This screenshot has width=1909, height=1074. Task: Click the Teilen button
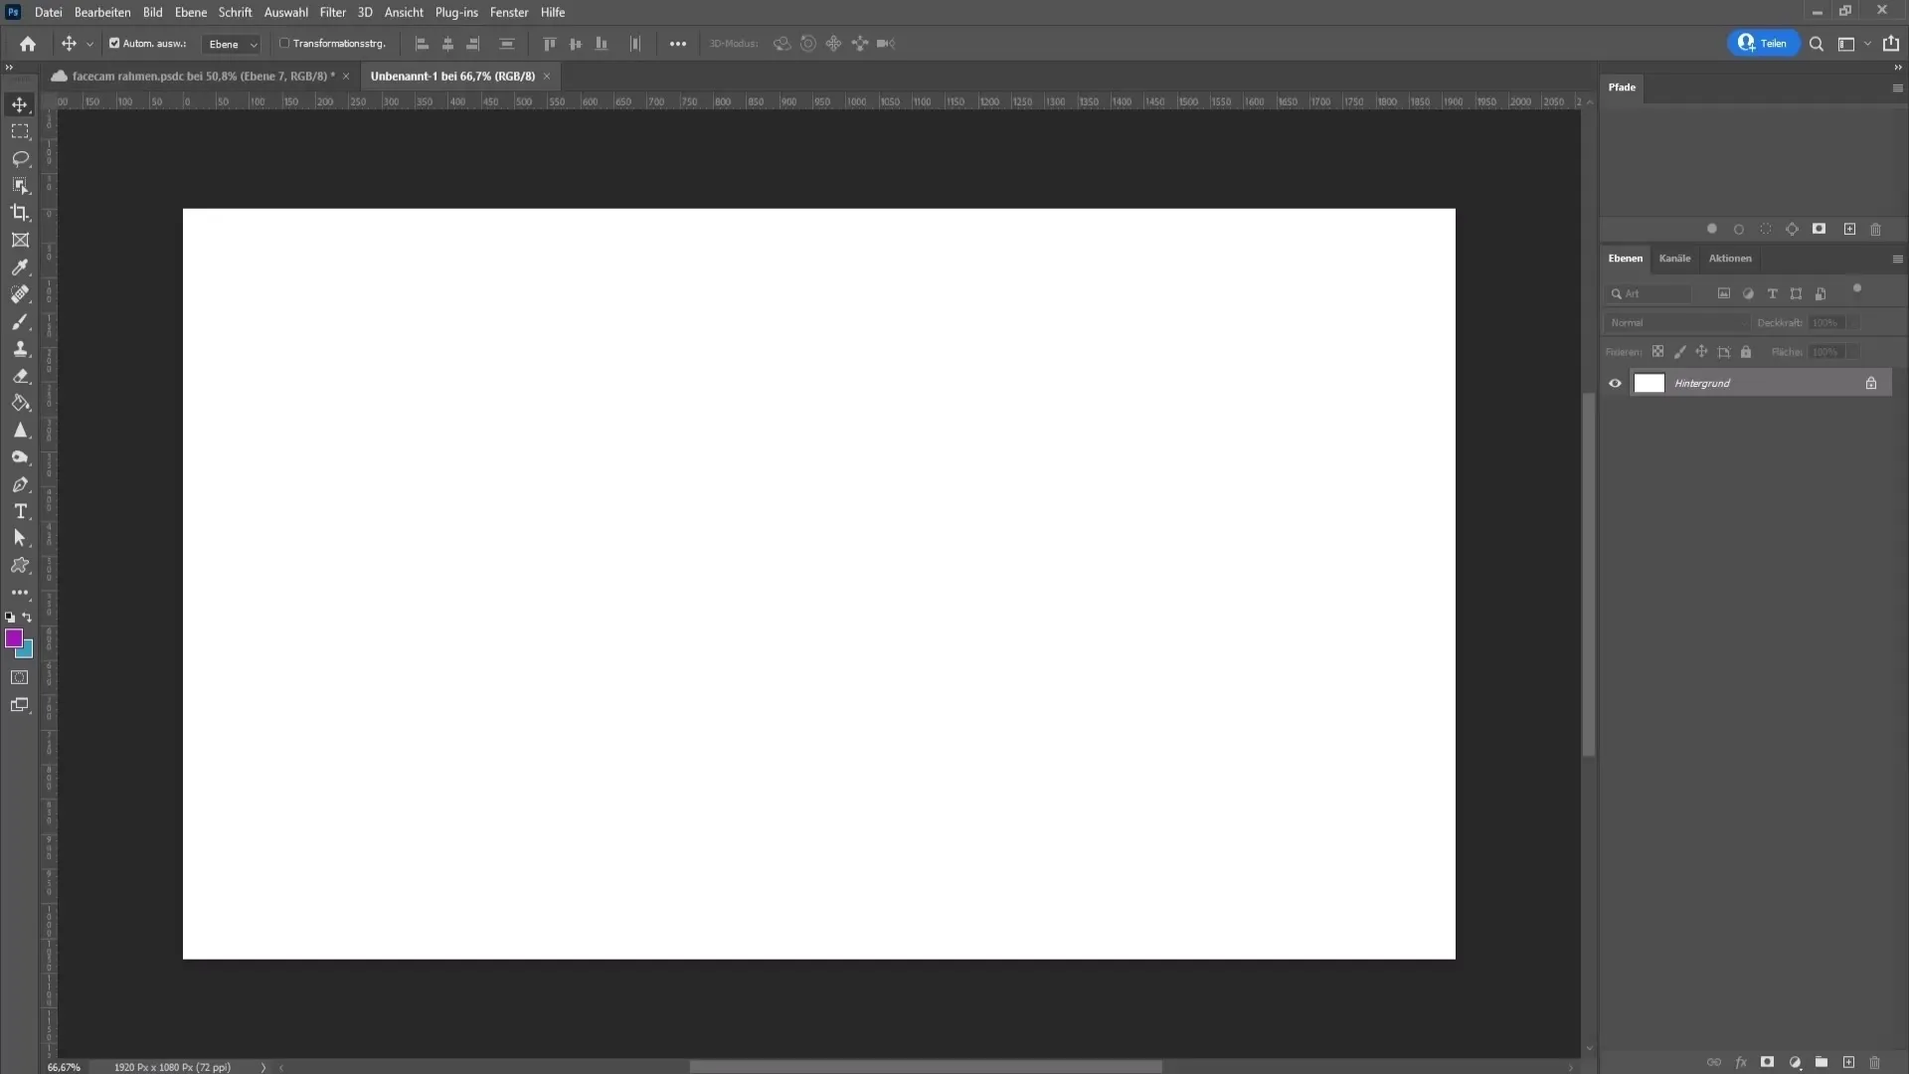(x=1764, y=44)
